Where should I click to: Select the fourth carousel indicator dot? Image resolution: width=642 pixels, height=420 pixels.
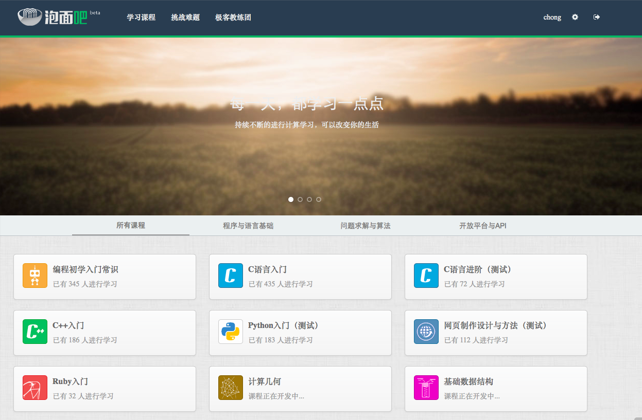coord(319,199)
